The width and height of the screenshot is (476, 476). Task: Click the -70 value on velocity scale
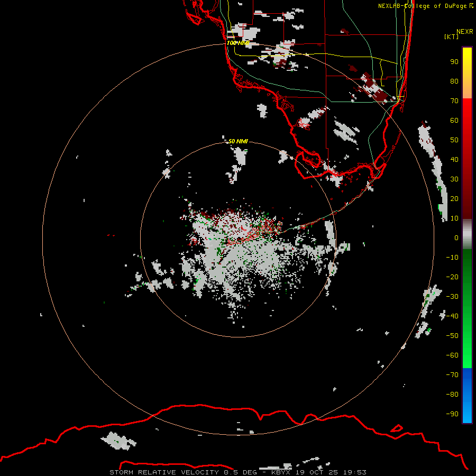tap(452, 374)
